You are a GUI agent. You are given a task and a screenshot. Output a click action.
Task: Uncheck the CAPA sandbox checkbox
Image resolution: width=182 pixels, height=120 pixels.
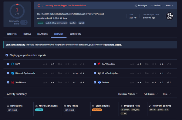tap(8, 64)
